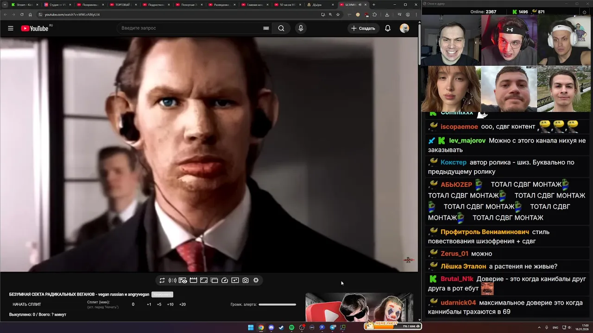Click the grey button beside the video title
593x333 pixels.
click(x=162, y=295)
